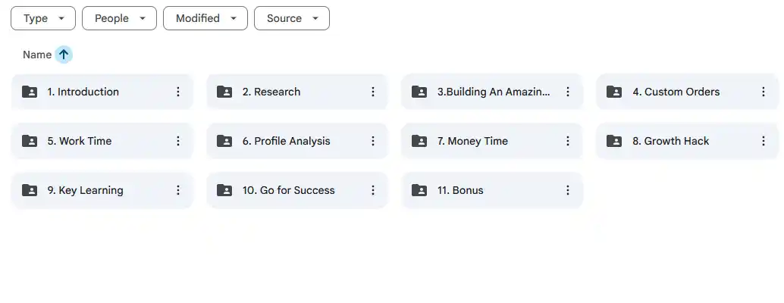Select the 2. Research folder
The image size is (784, 303).
(271, 92)
